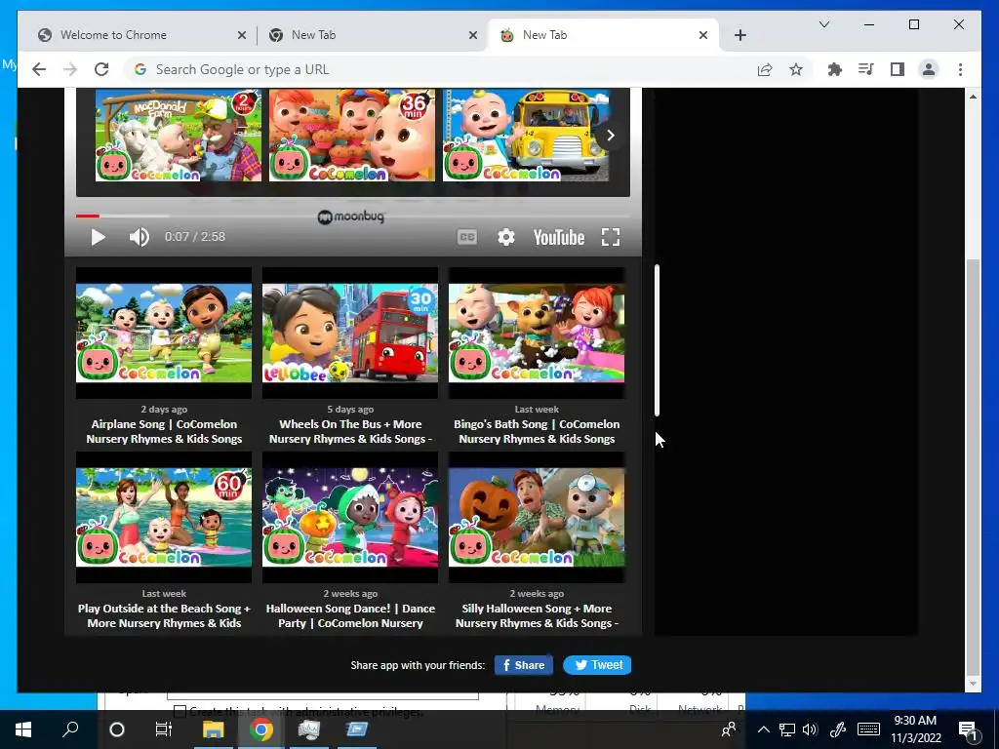The image size is (999, 749).
Task: Open Chrome media controls icon
Action: (866, 69)
